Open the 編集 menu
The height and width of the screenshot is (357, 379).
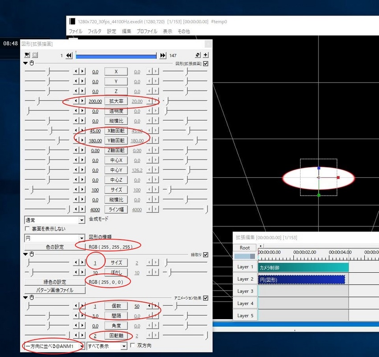tap(127, 31)
